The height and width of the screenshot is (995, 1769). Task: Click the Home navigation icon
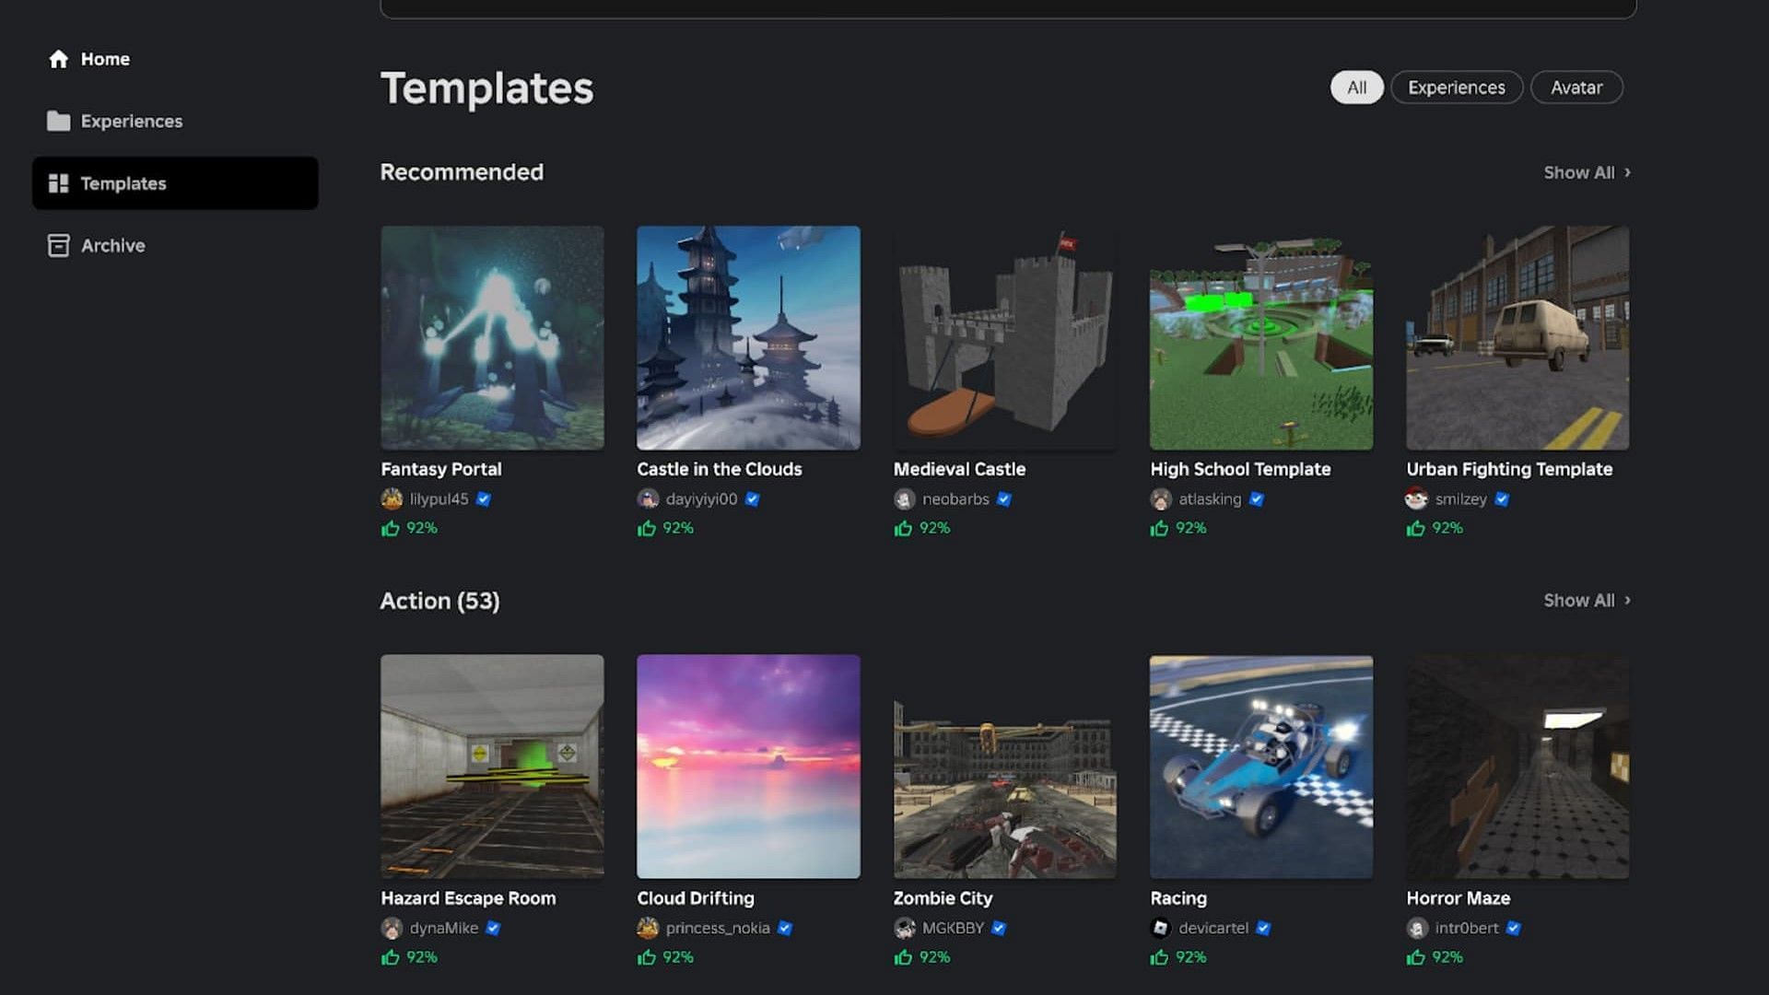(x=58, y=58)
